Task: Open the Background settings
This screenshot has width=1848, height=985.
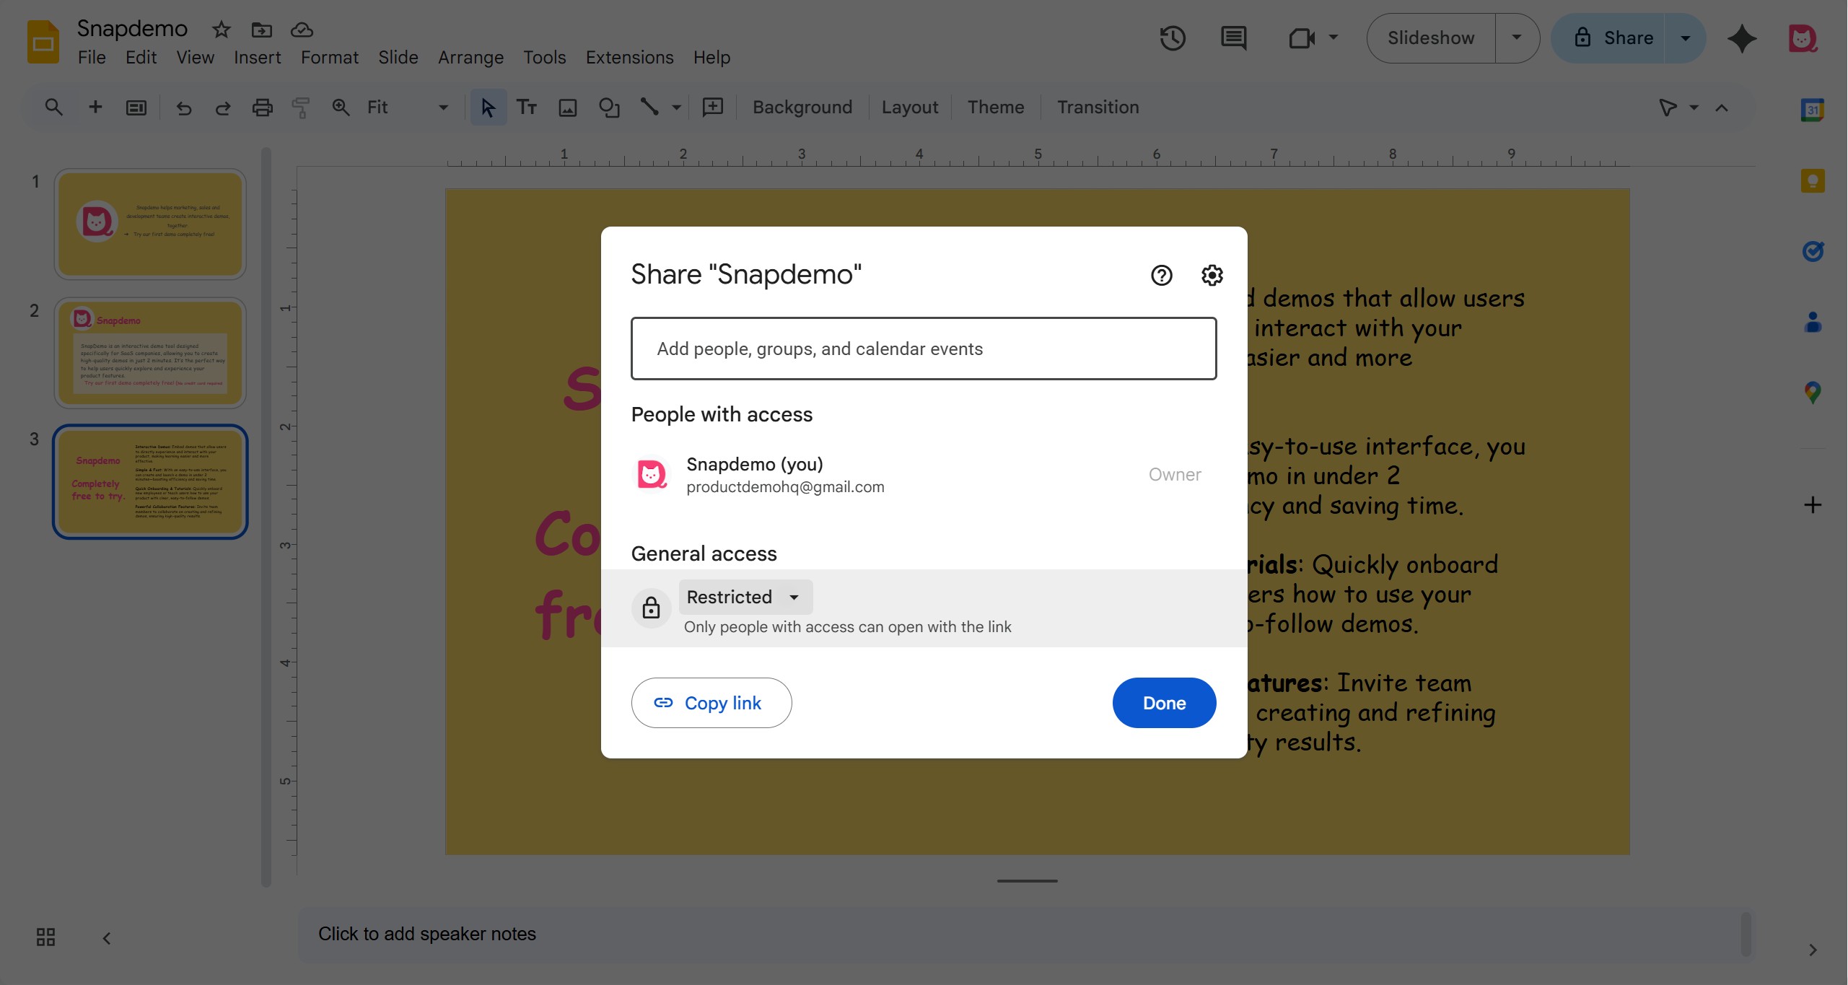Action: pos(802,108)
